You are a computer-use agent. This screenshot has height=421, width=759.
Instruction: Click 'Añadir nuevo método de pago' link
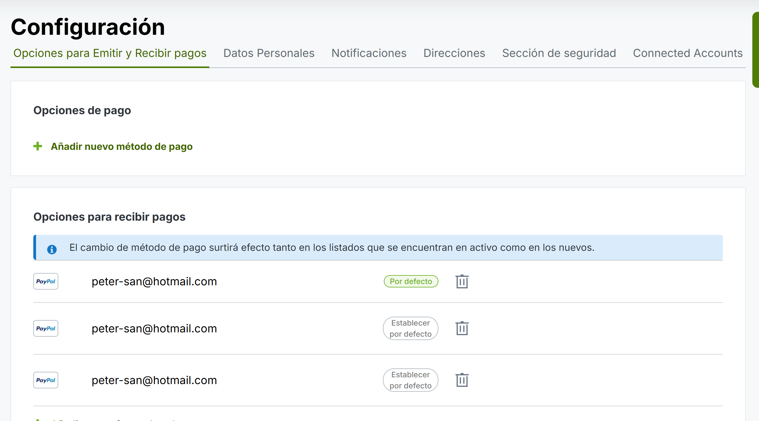(121, 146)
